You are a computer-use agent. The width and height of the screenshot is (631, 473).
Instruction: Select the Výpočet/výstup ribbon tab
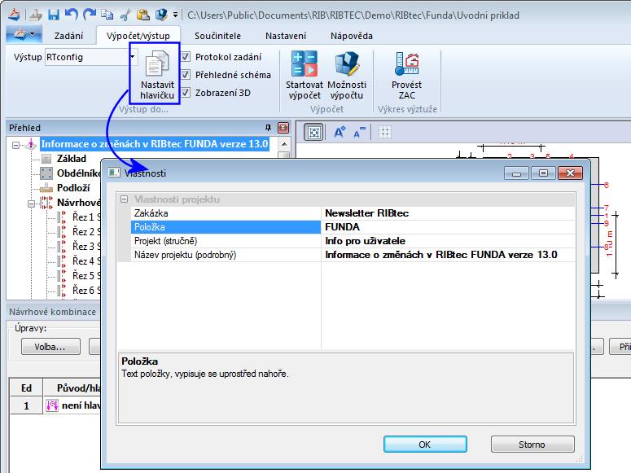tap(138, 36)
